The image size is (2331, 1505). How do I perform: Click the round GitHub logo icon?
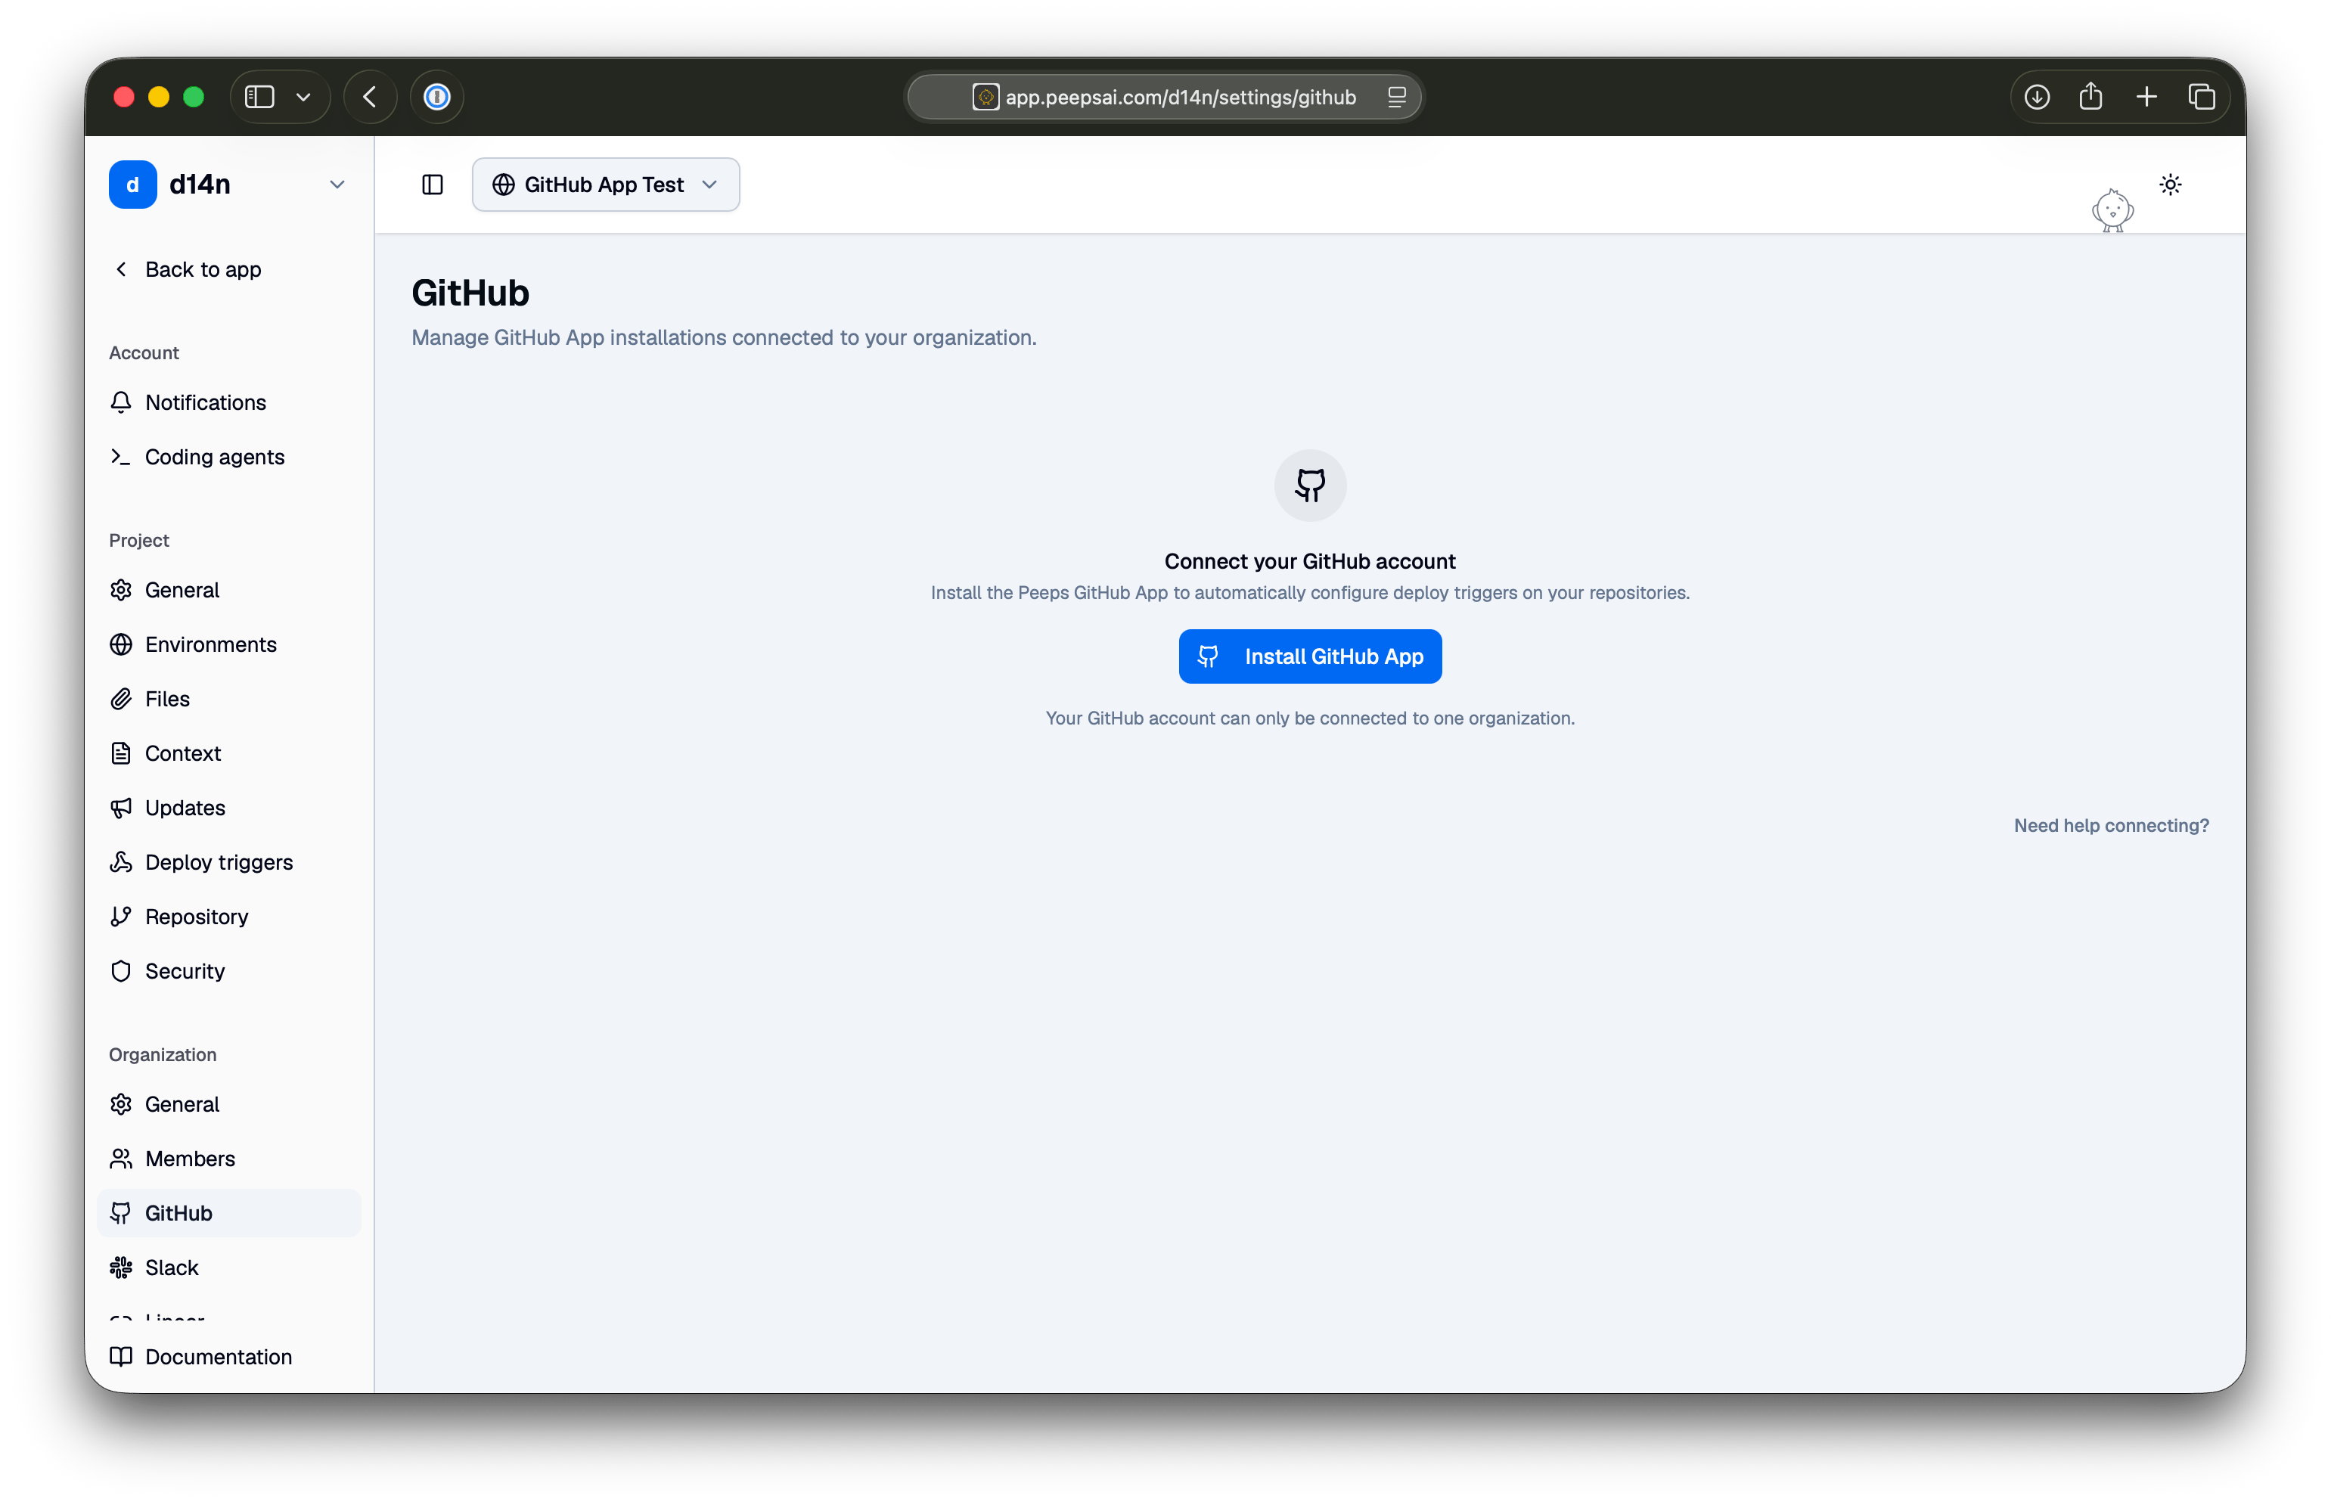pos(1310,485)
